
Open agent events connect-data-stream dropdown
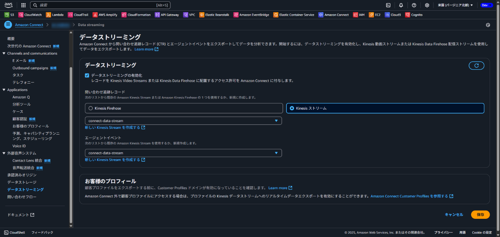[x=183, y=153]
